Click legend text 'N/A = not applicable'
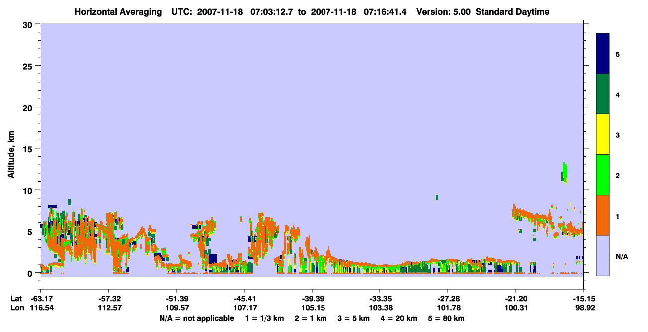This screenshot has width=648, height=332. click(x=196, y=318)
